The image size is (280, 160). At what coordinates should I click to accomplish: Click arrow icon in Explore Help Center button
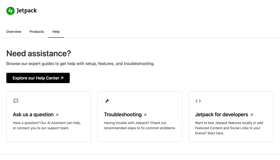[x=62, y=78]
